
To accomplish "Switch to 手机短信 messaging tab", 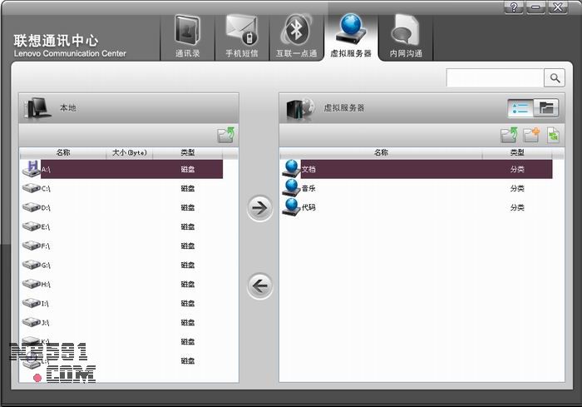I will tap(241, 37).
